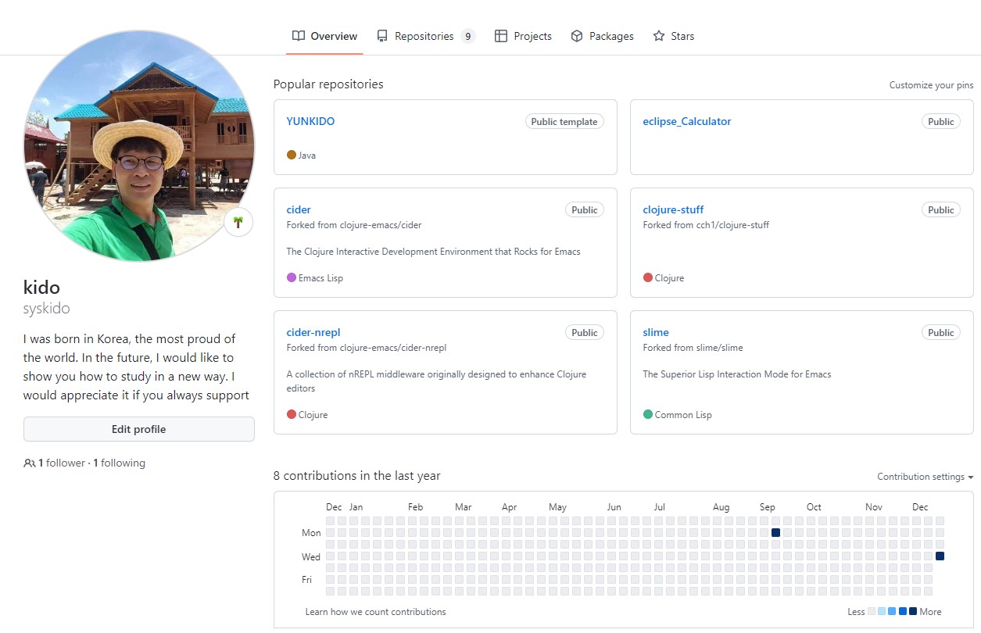Follow the clojure-emacs/cider fork source link
Screen dimensions: 981x633
380,225
